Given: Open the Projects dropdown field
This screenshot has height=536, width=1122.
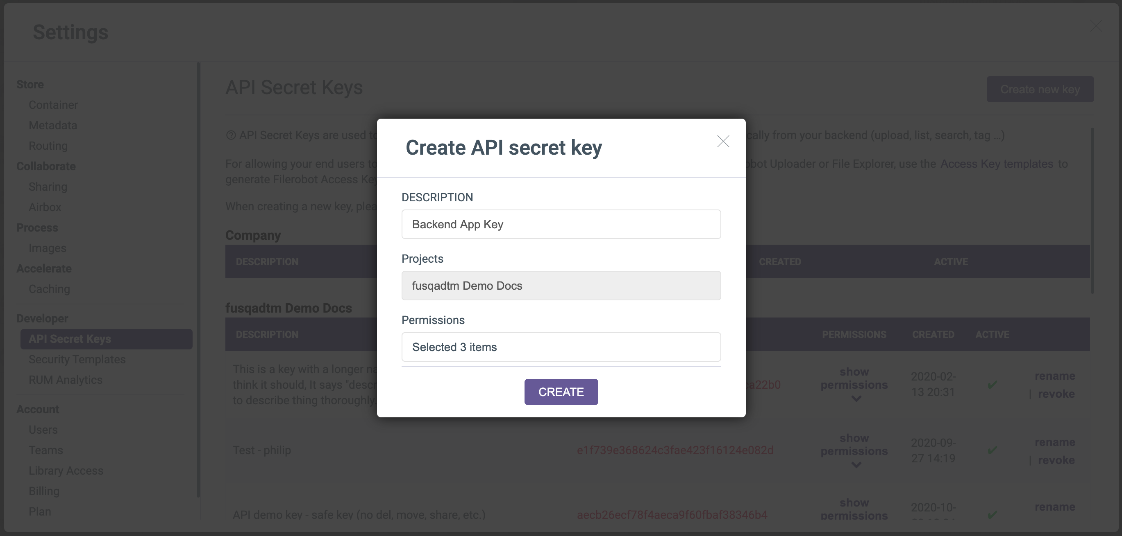Looking at the screenshot, I should tap(561, 286).
